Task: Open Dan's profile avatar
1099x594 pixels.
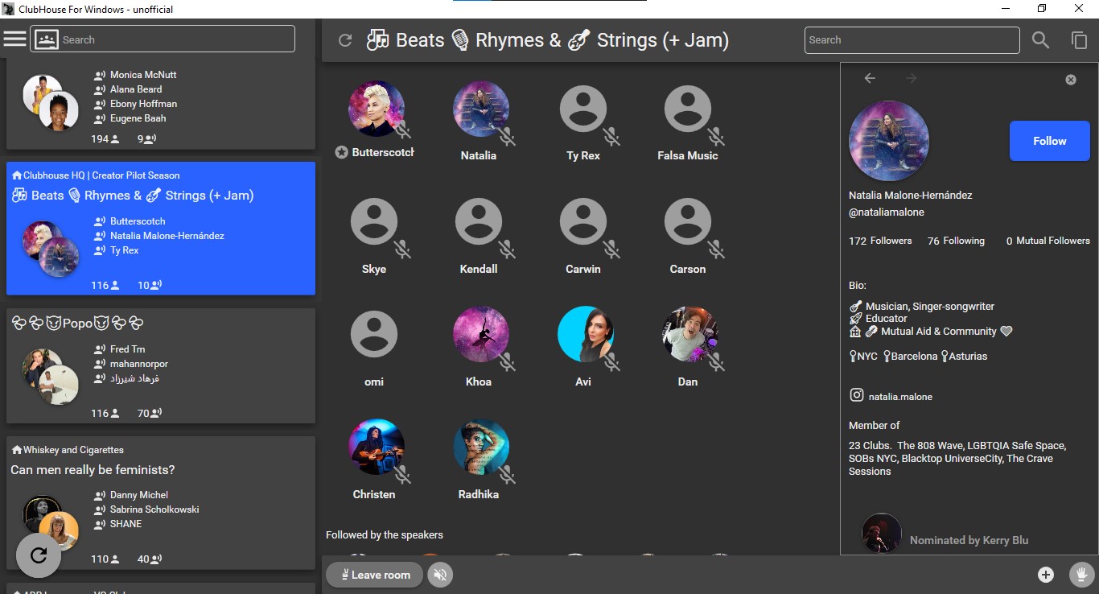Action: click(x=689, y=334)
